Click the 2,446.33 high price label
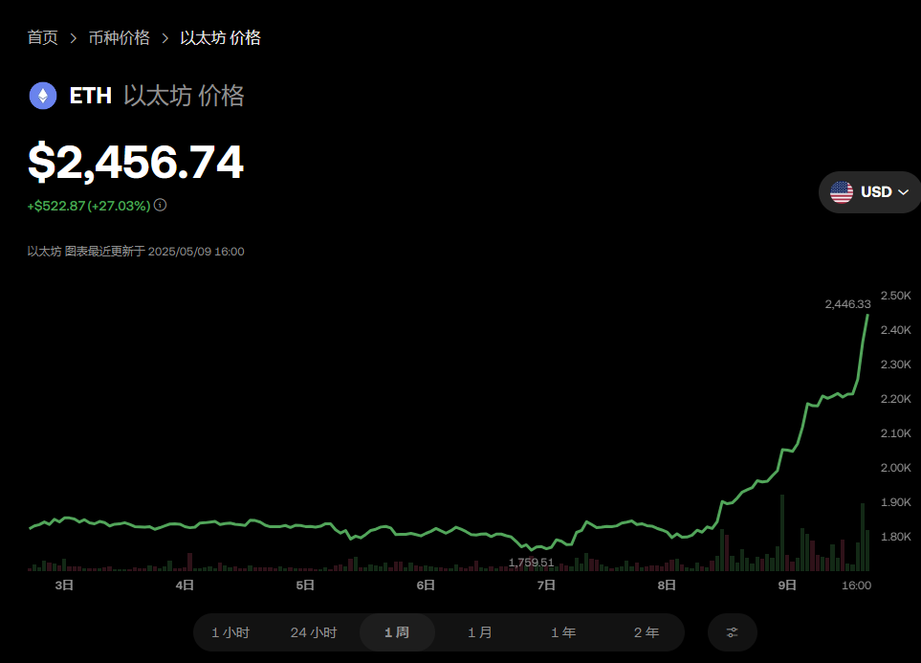 coord(847,304)
